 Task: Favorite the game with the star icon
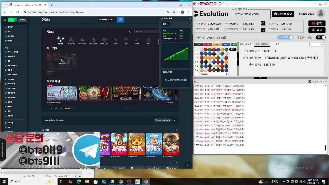[61, 108]
